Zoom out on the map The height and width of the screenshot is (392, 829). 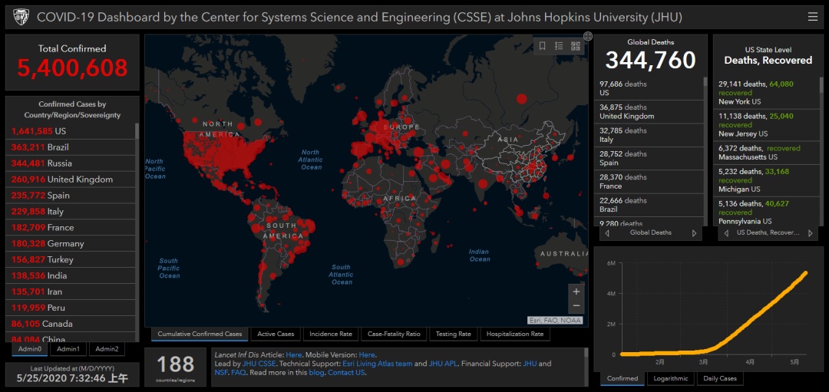tap(576, 306)
